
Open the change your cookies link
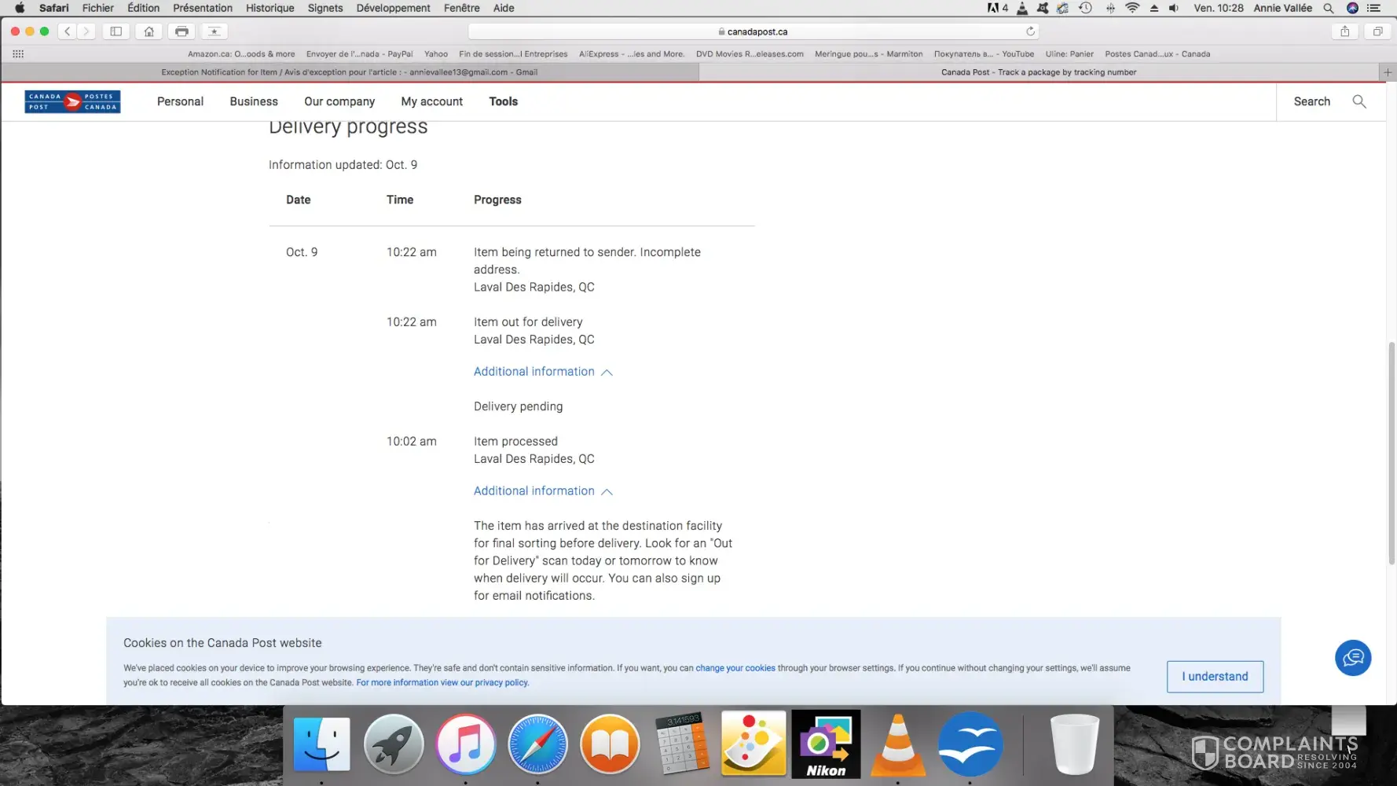pyautogui.click(x=735, y=668)
